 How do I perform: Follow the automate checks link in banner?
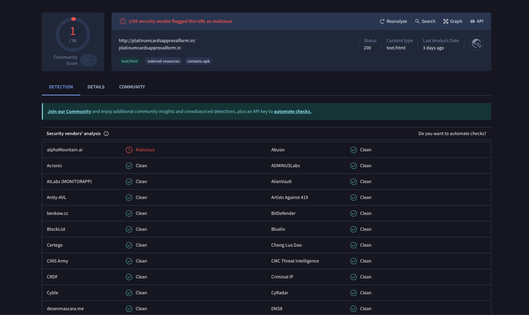293,112
